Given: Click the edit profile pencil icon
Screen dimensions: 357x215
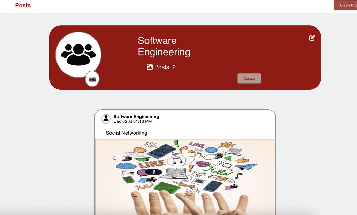Looking at the screenshot, I should coord(312,38).
